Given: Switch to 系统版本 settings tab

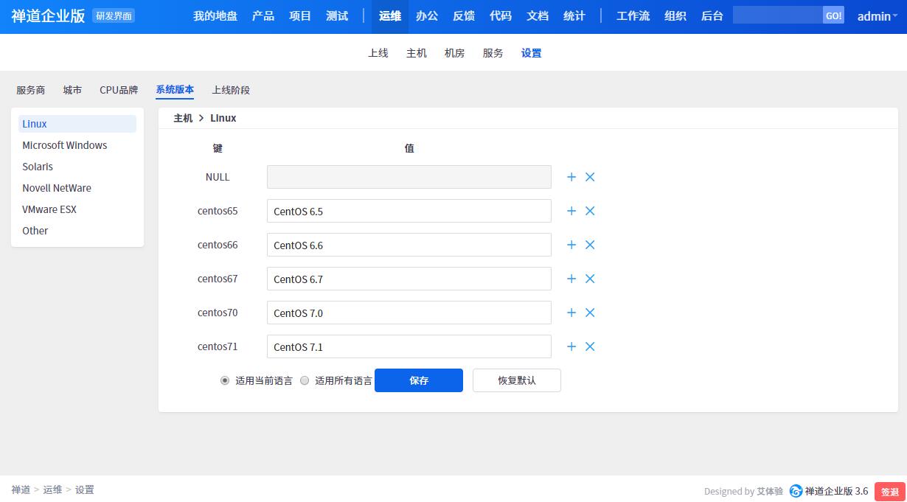Looking at the screenshot, I should [175, 90].
